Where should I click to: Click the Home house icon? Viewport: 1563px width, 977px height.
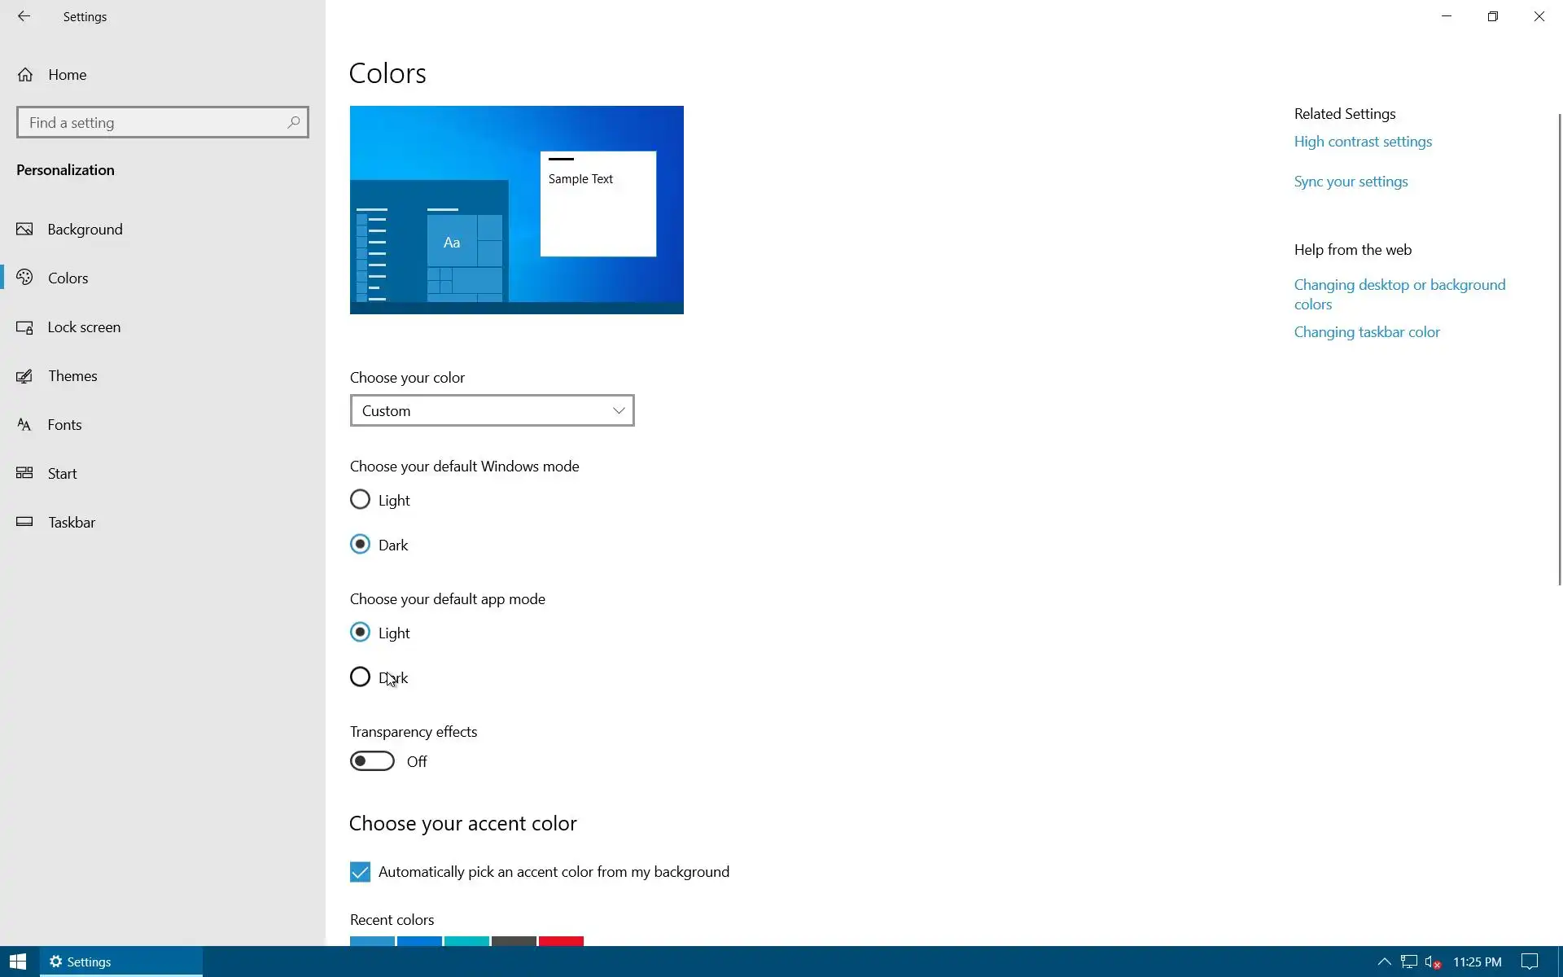pos(25,75)
